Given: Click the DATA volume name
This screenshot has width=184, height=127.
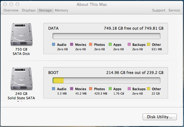Looking at the screenshot, I should (53, 28).
